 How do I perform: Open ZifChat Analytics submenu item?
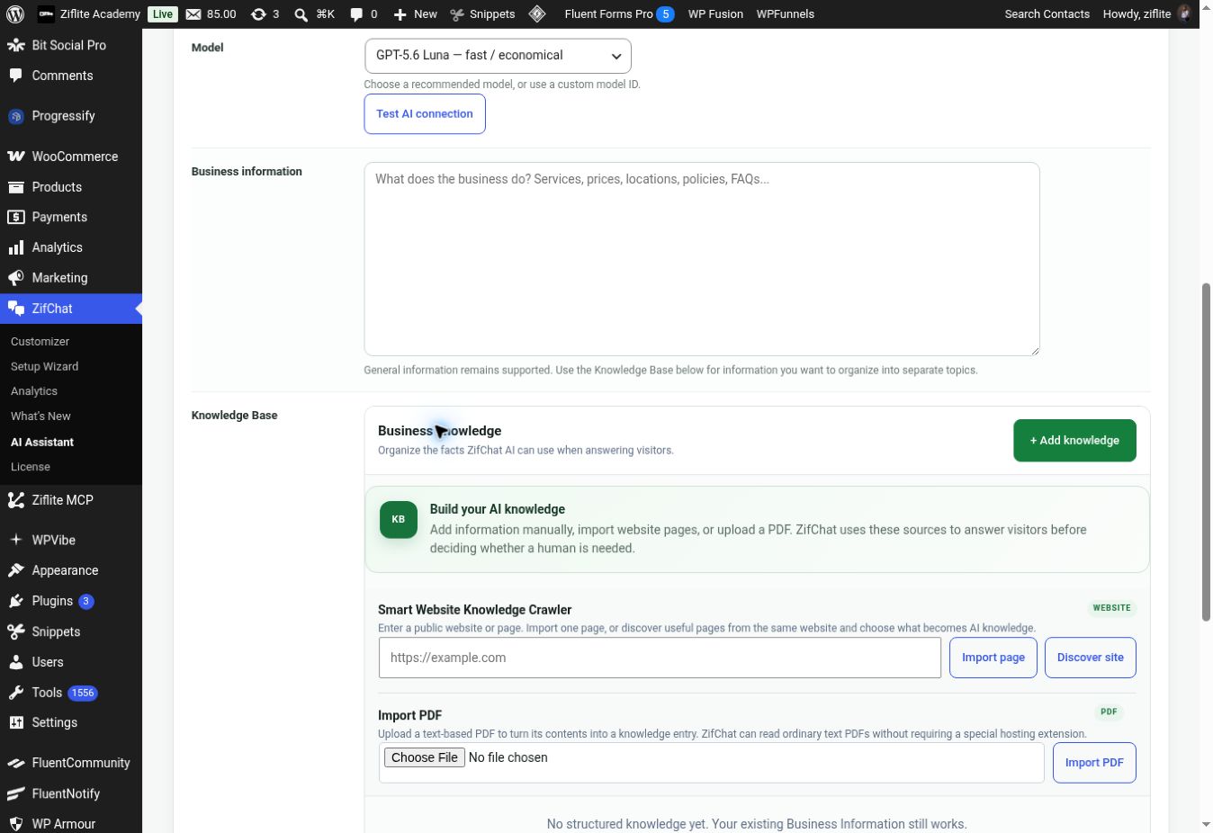click(x=34, y=391)
